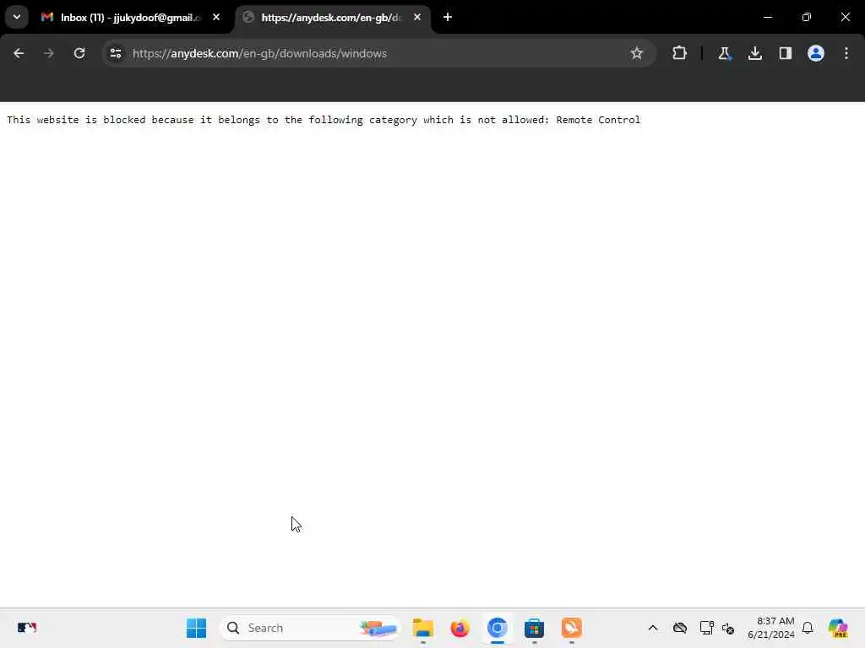Image resolution: width=865 pixels, height=648 pixels.
Task: Restore down the Chrome window
Action: (x=806, y=17)
